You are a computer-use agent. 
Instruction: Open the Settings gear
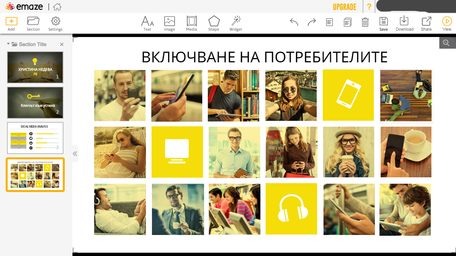click(55, 22)
